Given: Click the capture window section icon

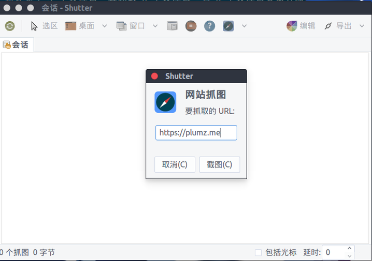Looking at the screenshot, I should click(172, 26).
